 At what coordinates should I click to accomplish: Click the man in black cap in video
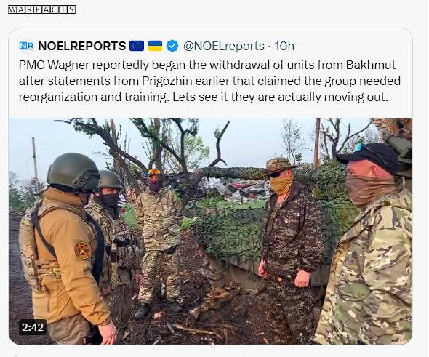click(x=366, y=244)
